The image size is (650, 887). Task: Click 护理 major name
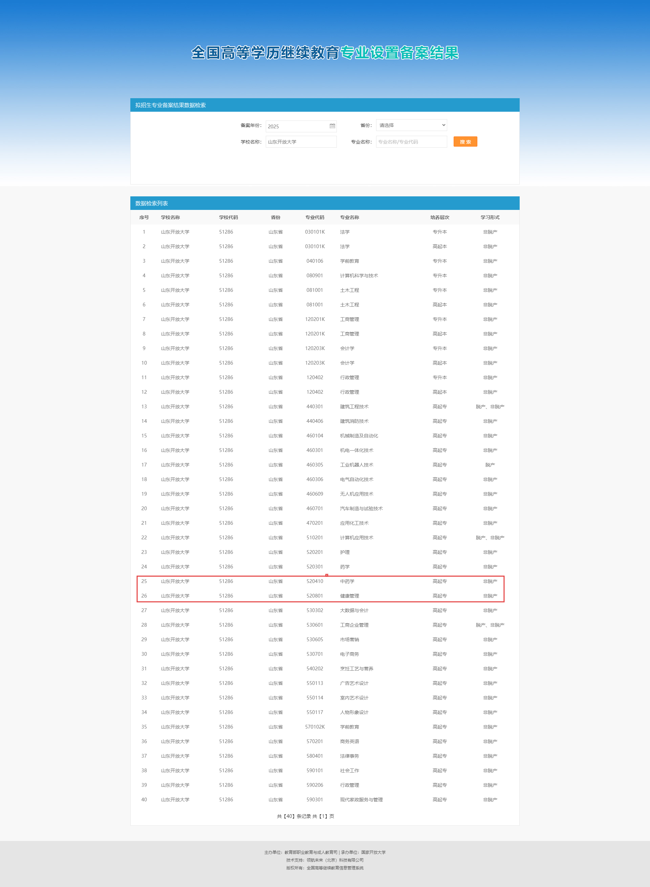[x=345, y=552]
